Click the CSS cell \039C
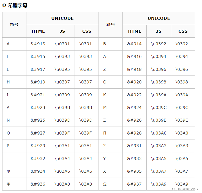Image resolution: width=202 pixels, height=193 pixels. 183,108
